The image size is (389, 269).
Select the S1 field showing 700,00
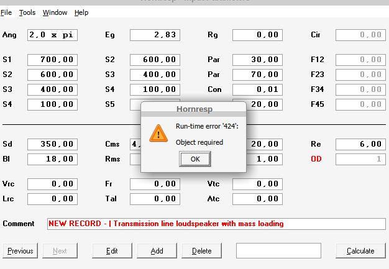point(52,60)
